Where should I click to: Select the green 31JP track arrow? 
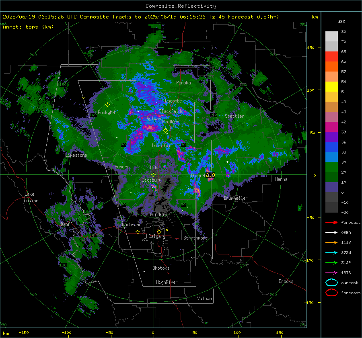click(331, 262)
